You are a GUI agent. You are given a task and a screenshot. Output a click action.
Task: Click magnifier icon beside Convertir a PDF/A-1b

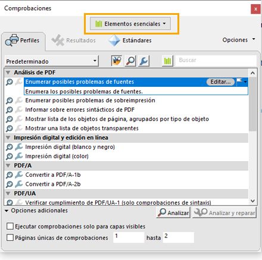click(10, 175)
